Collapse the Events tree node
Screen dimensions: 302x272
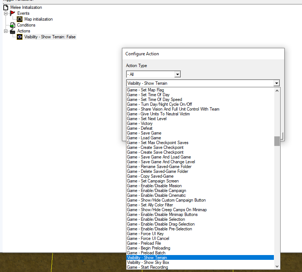click(6, 13)
